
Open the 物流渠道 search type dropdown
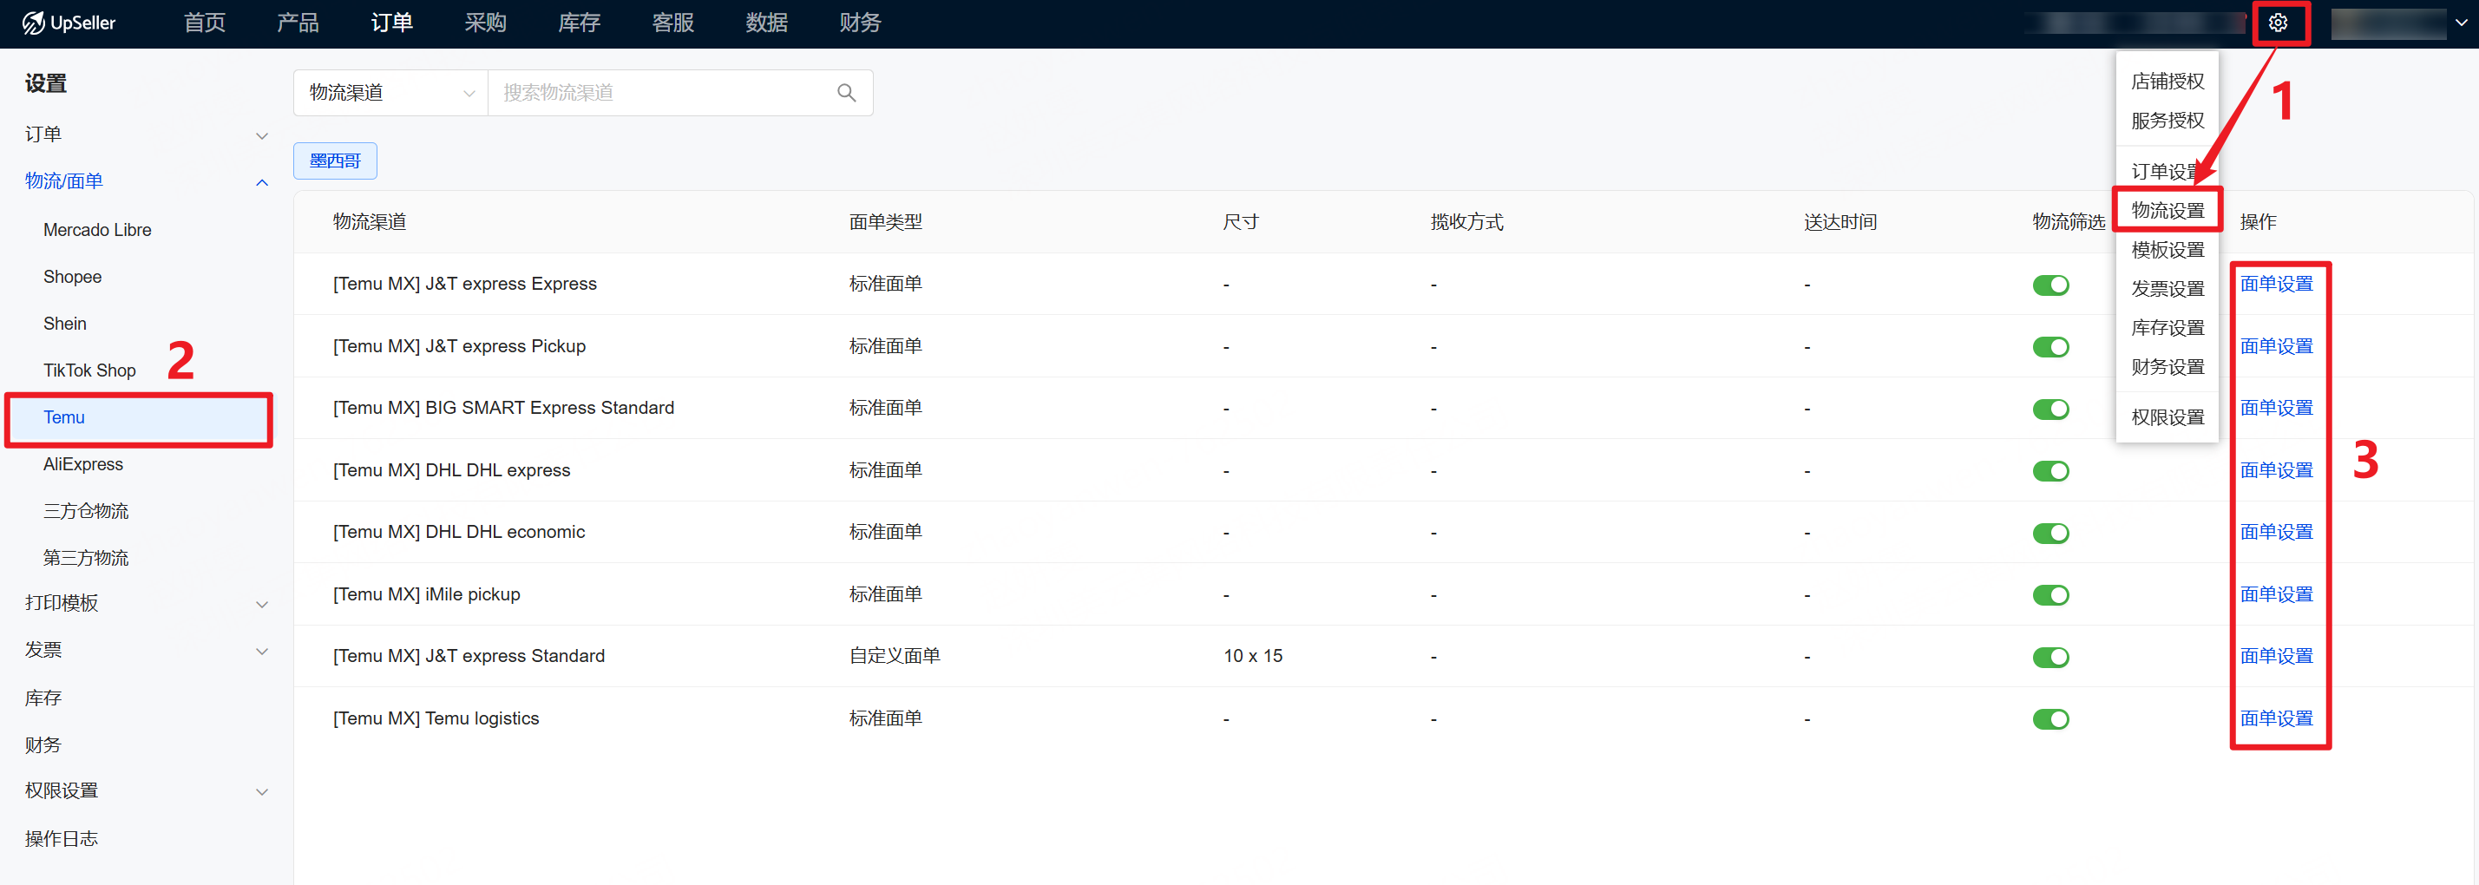coord(390,92)
